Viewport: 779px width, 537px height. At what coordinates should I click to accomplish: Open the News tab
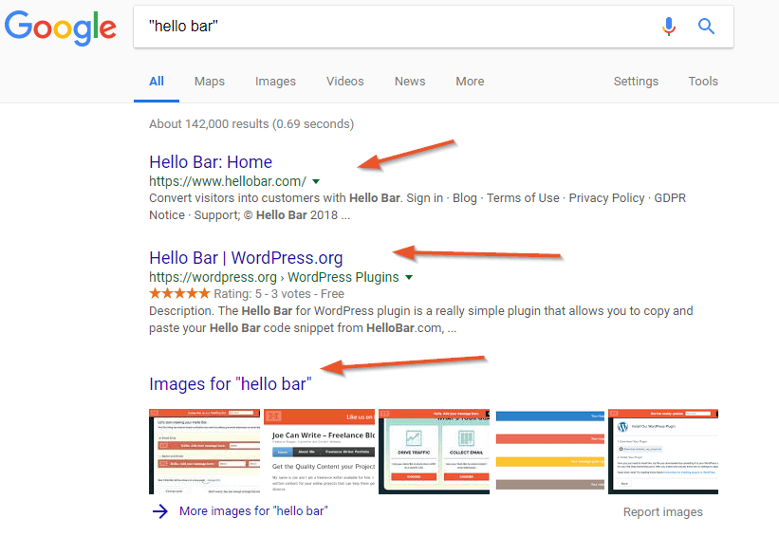410,82
